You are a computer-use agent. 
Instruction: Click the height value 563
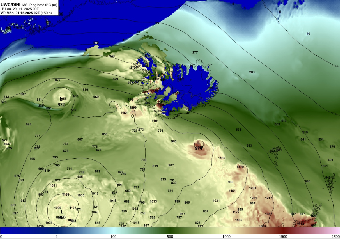[277, 124]
